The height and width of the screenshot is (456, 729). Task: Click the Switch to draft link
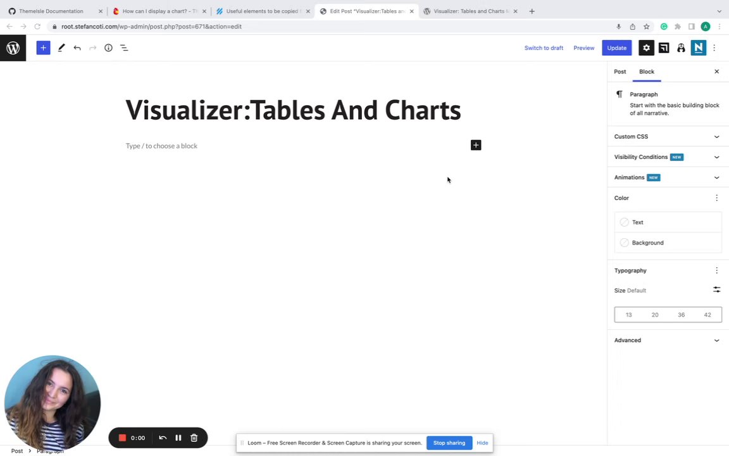point(544,48)
